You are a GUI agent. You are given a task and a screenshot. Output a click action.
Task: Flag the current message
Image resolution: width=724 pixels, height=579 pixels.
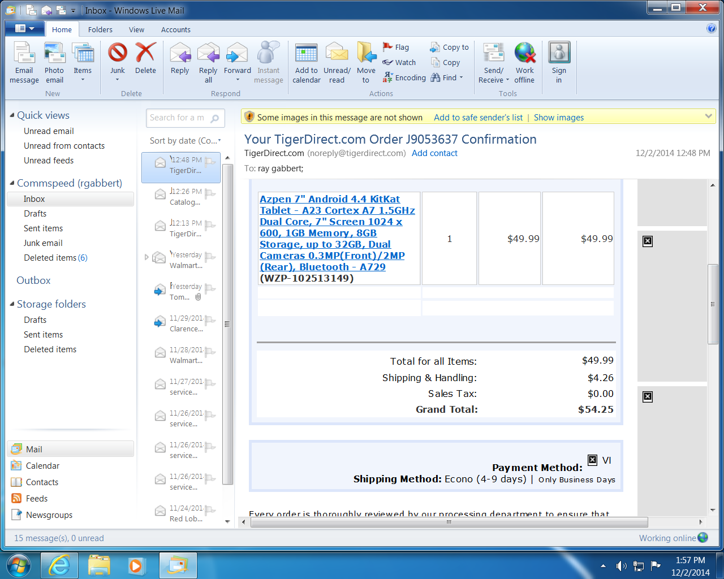pyautogui.click(x=396, y=47)
